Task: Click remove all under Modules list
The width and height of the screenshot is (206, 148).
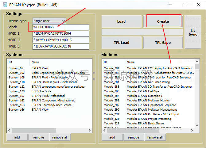Action: tap(155, 137)
